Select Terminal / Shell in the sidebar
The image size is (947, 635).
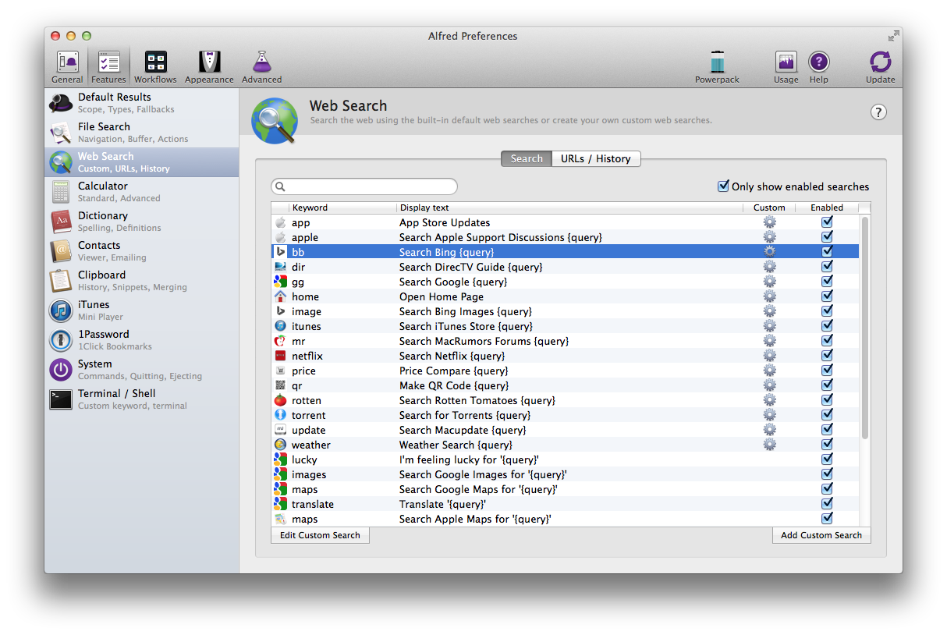(x=141, y=399)
